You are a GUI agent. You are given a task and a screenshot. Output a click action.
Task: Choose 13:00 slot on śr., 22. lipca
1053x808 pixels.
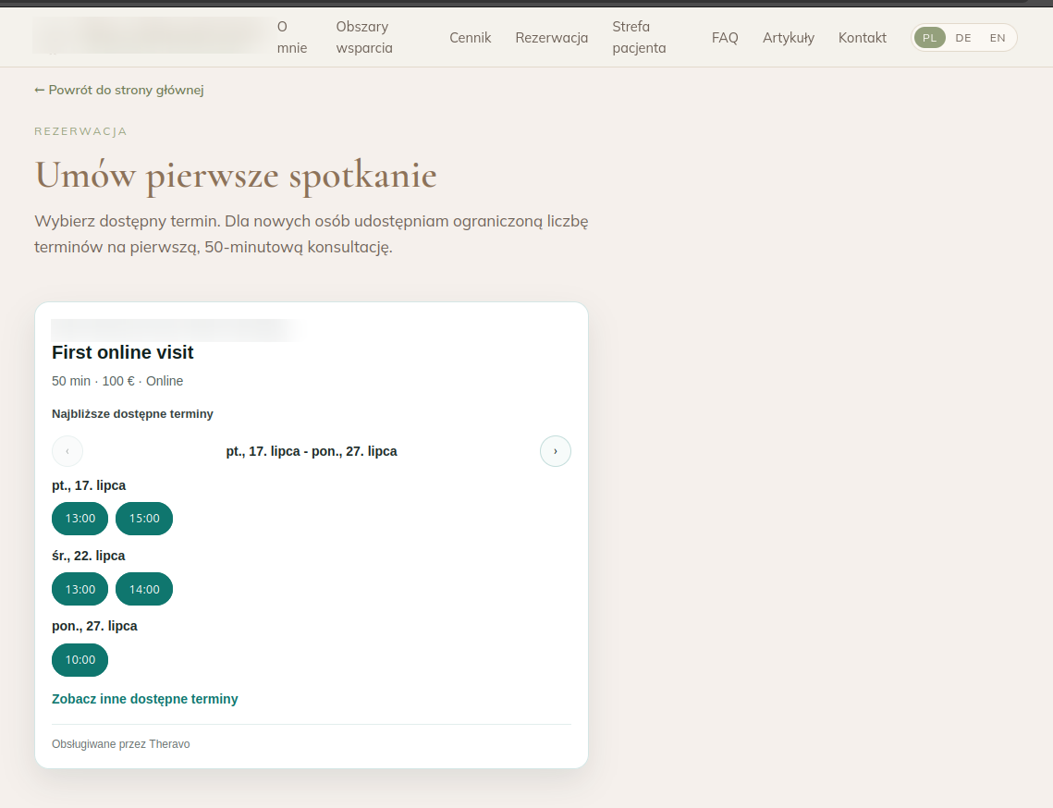click(x=80, y=589)
